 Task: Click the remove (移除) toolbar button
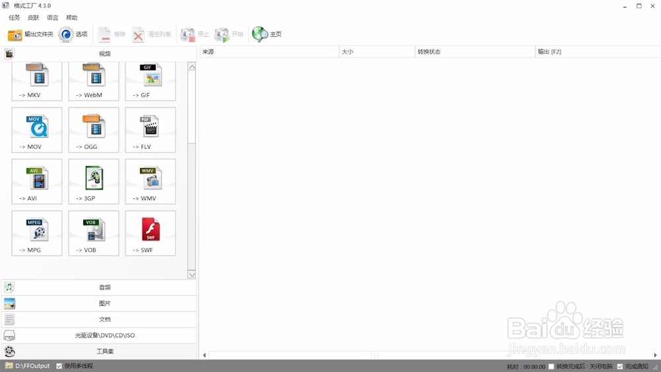pyautogui.click(x=112, y=34)
